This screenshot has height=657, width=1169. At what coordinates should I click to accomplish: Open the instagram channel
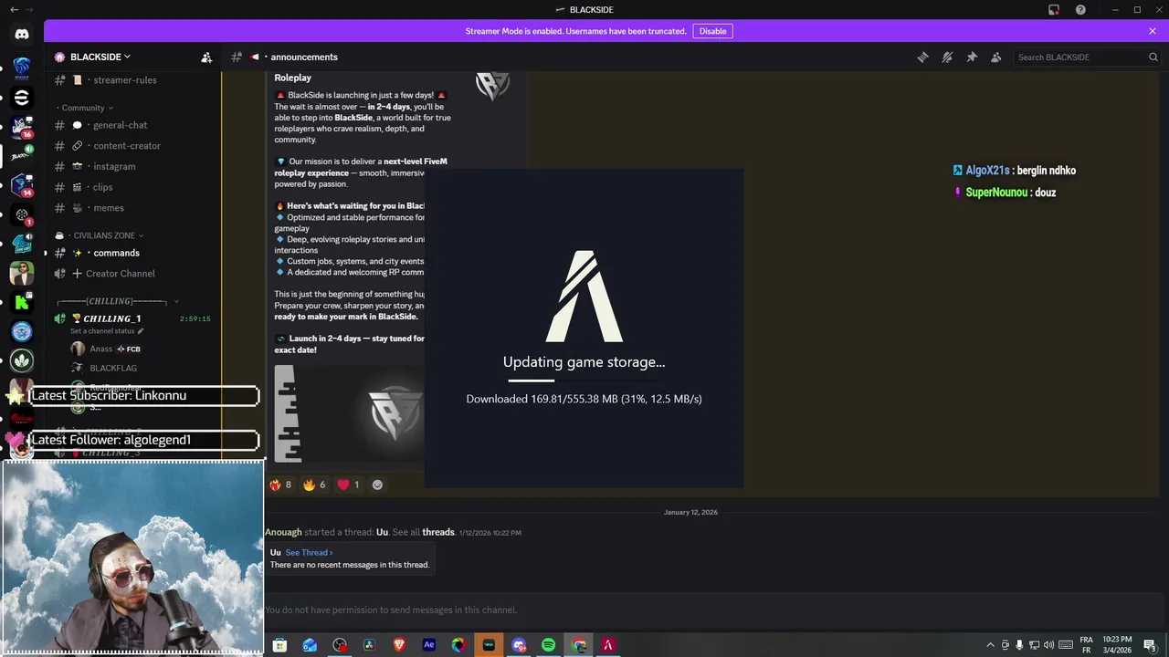114,166
